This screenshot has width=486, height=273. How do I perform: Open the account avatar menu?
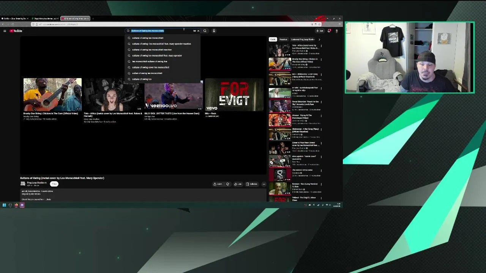336,31
